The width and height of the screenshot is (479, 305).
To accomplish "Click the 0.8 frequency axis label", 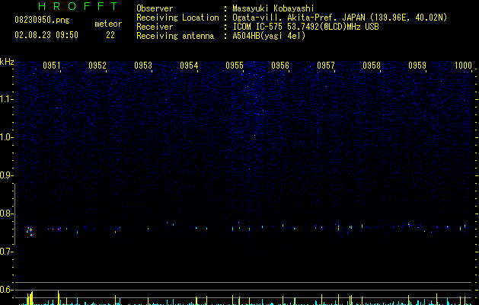I will (x=6, y=213).
